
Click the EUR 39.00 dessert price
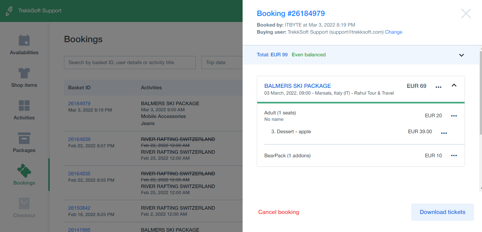point(420,131)
